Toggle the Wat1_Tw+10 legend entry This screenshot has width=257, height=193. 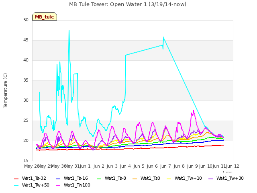click(x=184, y=179)
